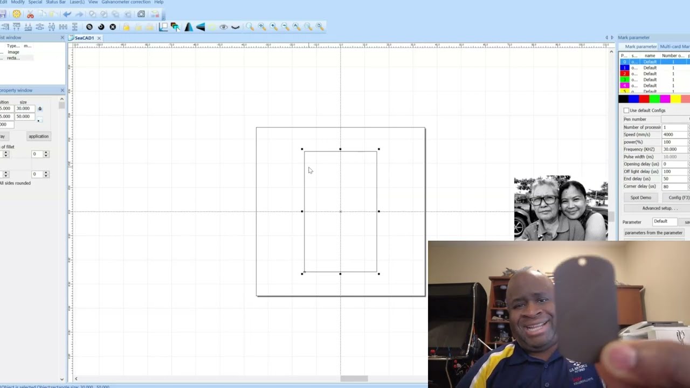The height and width of the screenshot is (388, 690).
Task: Click the Frequency (KHZ) 30.000 field
Action: pos(675,149)
